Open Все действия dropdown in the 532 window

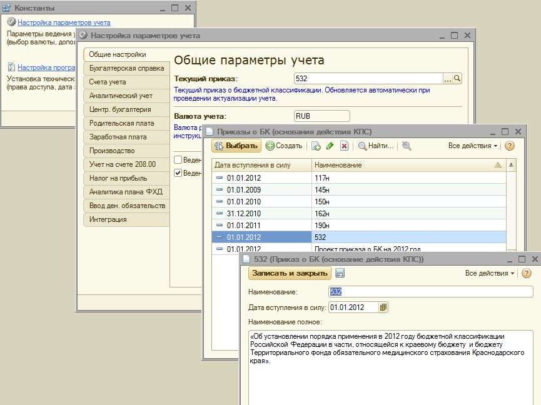tap(490, 273)
